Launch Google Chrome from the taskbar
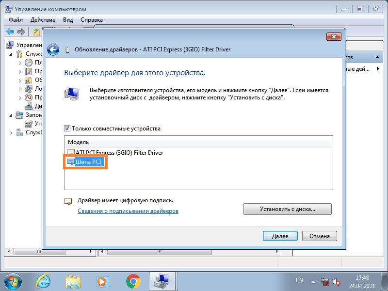This screenshot has height=291, width=388. click(133, 280)
